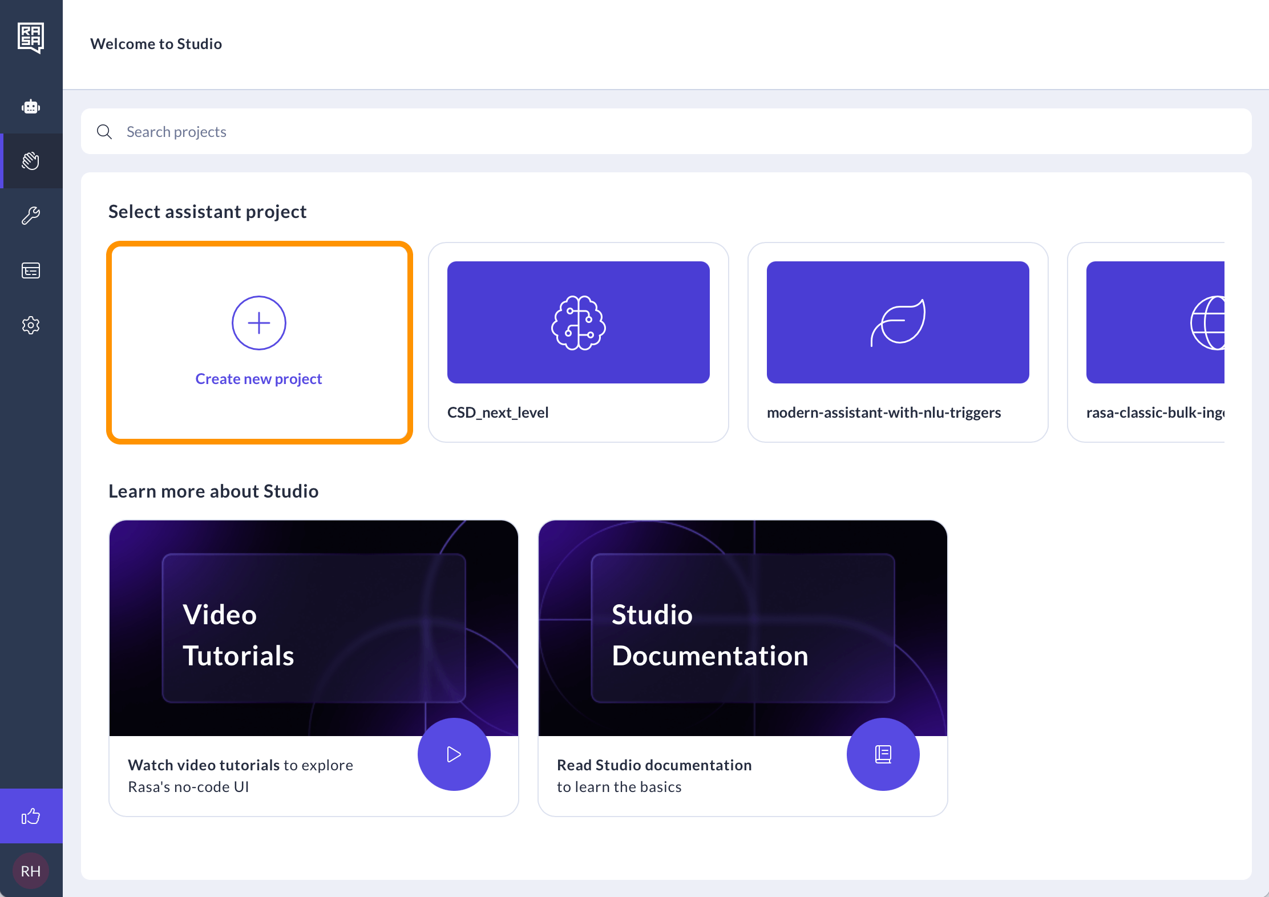Click the documentation book round button
The height and width of the screenshot is (897, 1269).
point(883,754)
